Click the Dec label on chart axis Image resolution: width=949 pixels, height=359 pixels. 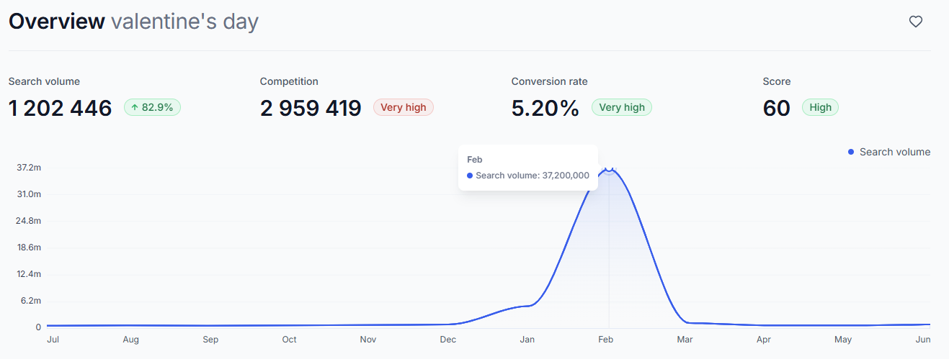point(447,340)
